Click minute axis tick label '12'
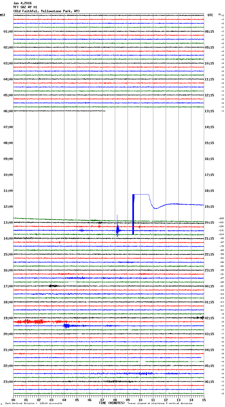The width and height of the screenshot is (225, 407). coord(166,400)
